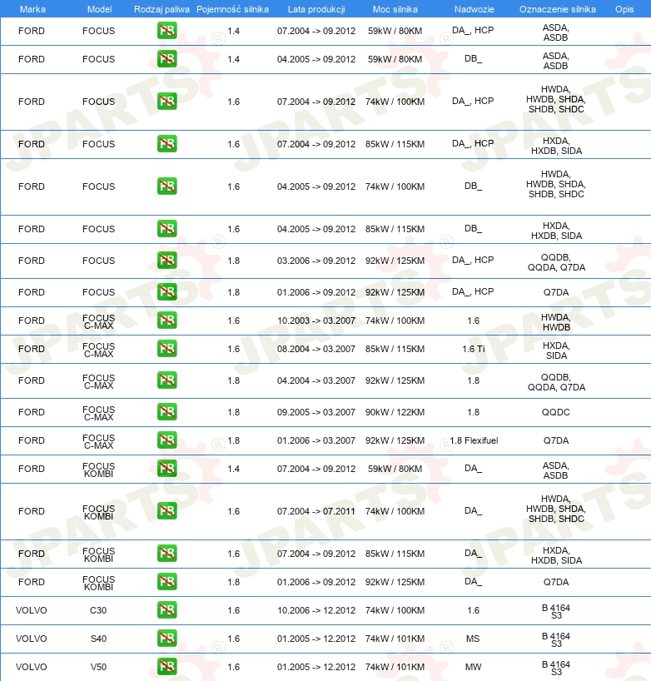Click the 08.2004 -> 03.2007 date cell

(316, 349)
